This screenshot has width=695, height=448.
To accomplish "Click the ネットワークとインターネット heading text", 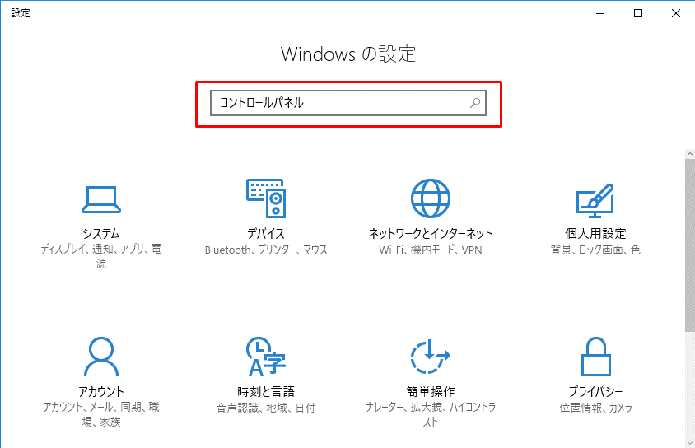I will [x=431, y=233].
